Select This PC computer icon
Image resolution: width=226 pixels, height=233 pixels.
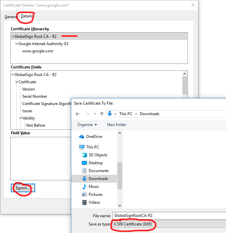point(82,147)
